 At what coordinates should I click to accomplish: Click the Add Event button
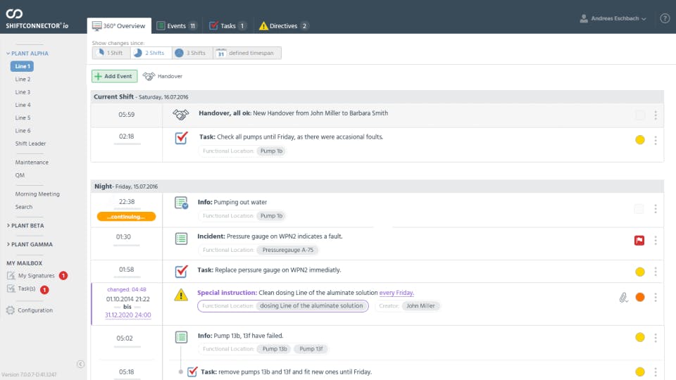click(114, 76)
